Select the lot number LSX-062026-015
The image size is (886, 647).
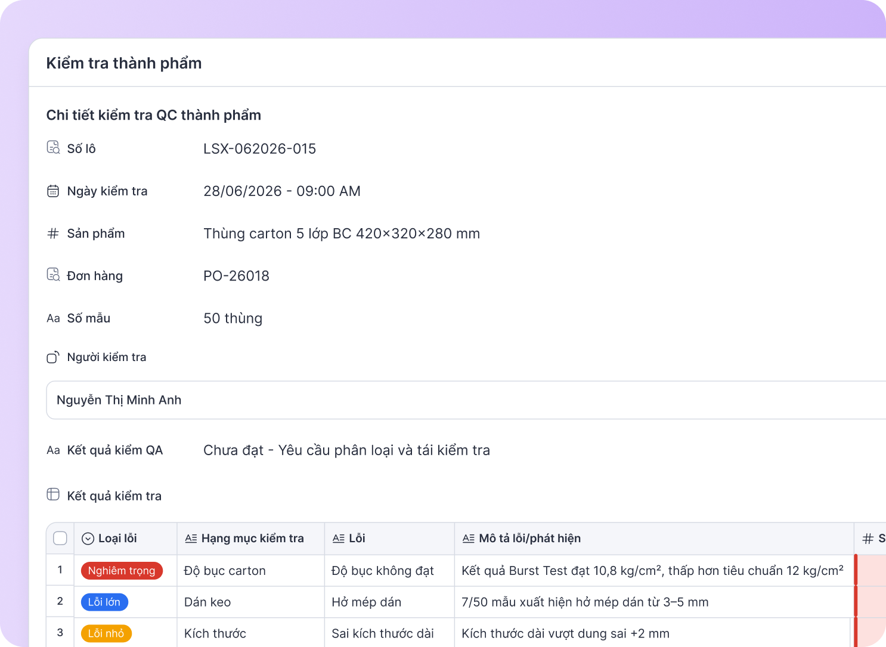pyautogui.click(x=260, y=149)
